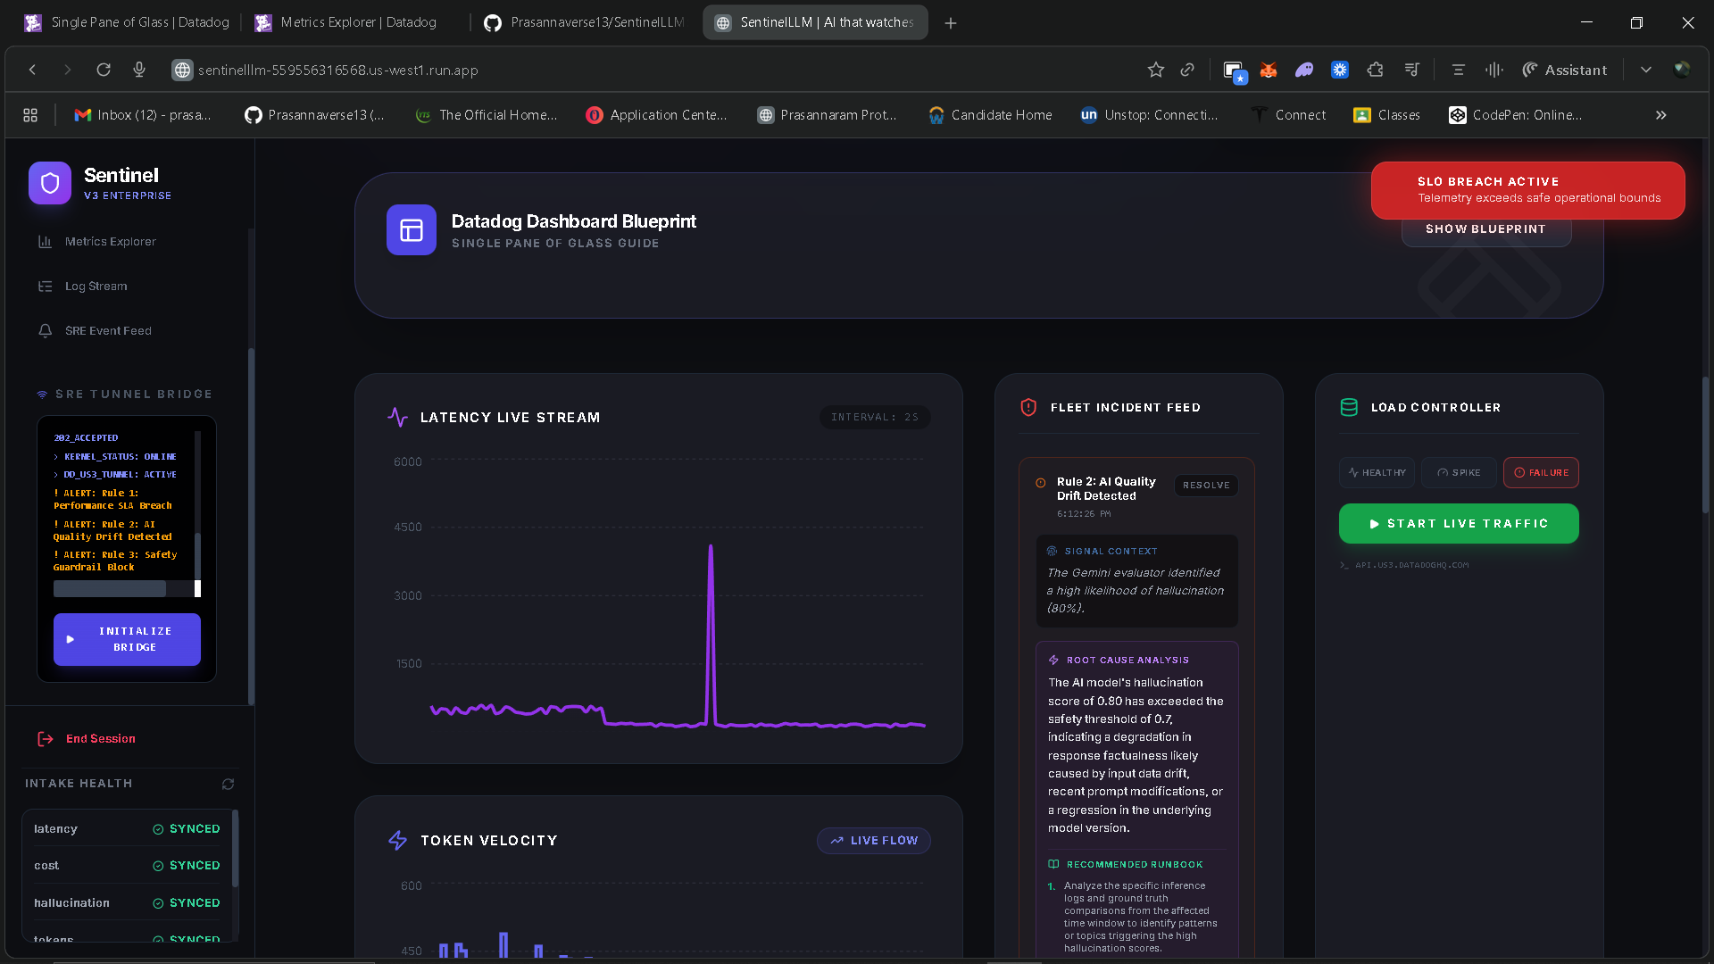This screenshot has height=964, width=1714.
Task: Click the Intake Health refresh icon
Action: (x=228, y=784)
